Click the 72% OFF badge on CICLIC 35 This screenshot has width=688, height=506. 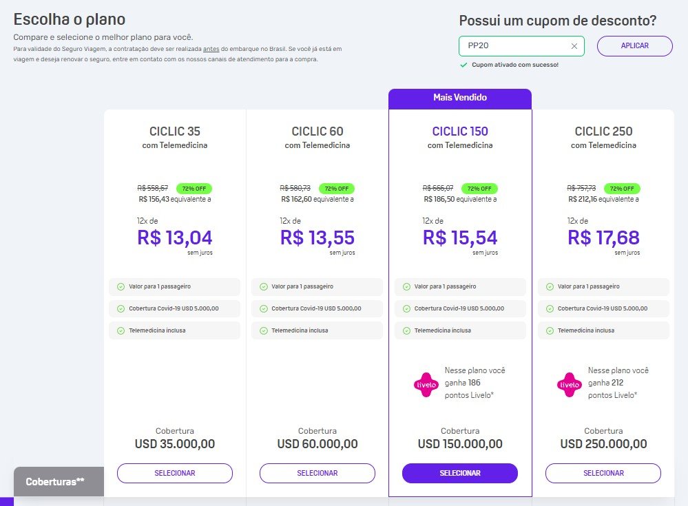point(194,189)
